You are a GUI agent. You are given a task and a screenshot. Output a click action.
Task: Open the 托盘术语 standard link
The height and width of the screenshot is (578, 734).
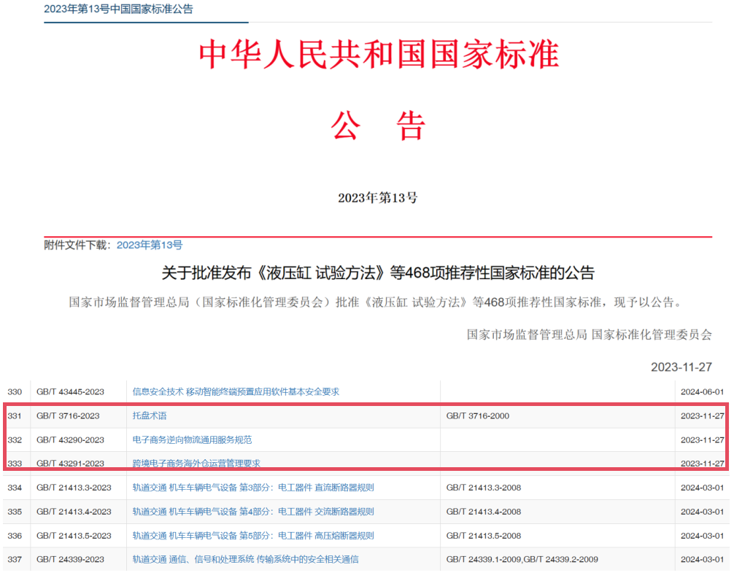coord(150,415)
